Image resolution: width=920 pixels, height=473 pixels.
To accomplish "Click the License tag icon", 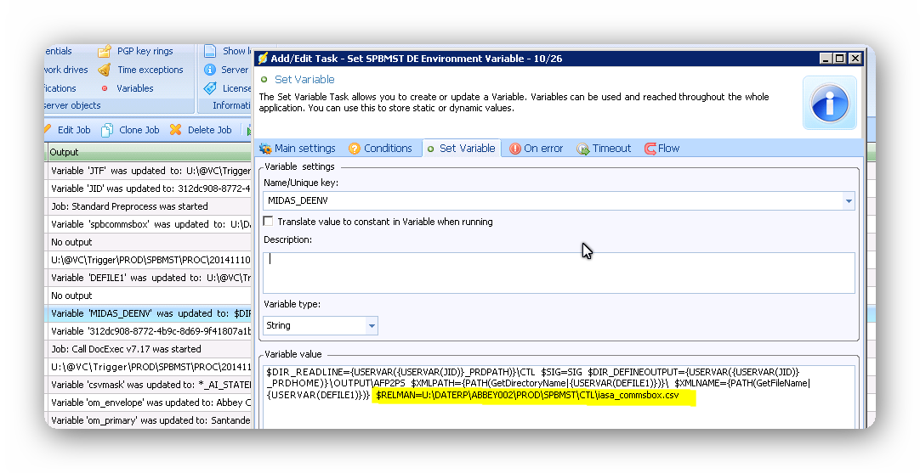I will pos(209,88).
